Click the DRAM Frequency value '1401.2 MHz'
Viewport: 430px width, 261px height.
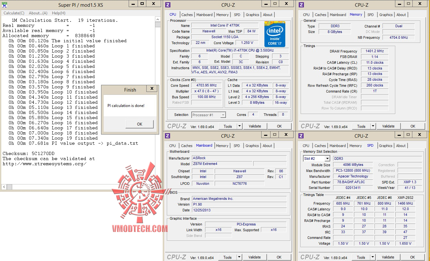click(374, 51)
